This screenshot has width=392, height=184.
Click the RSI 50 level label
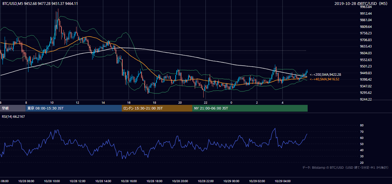pos(362,144)
